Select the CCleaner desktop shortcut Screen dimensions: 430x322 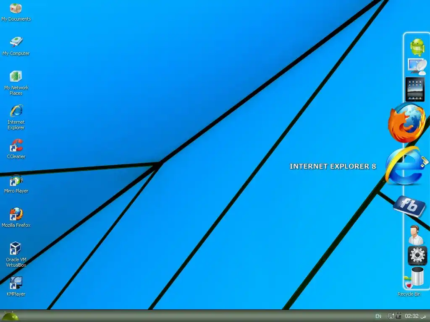(x=16, y=149)
